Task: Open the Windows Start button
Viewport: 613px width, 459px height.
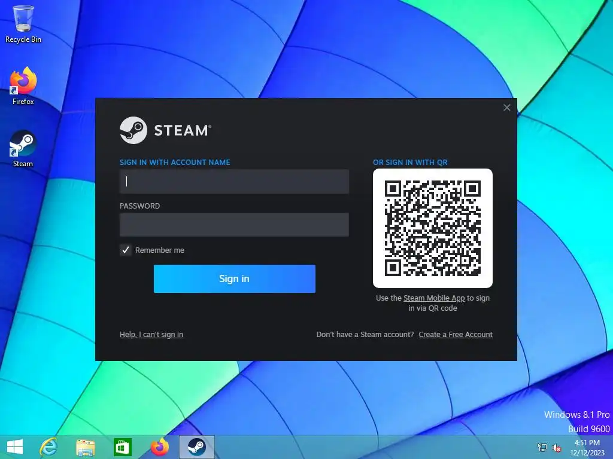Action: coord(15,447)
